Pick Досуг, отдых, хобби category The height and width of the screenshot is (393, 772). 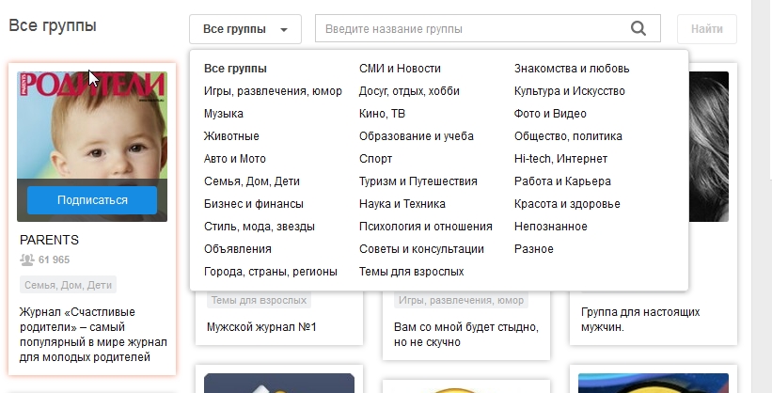tap(409, 91)
